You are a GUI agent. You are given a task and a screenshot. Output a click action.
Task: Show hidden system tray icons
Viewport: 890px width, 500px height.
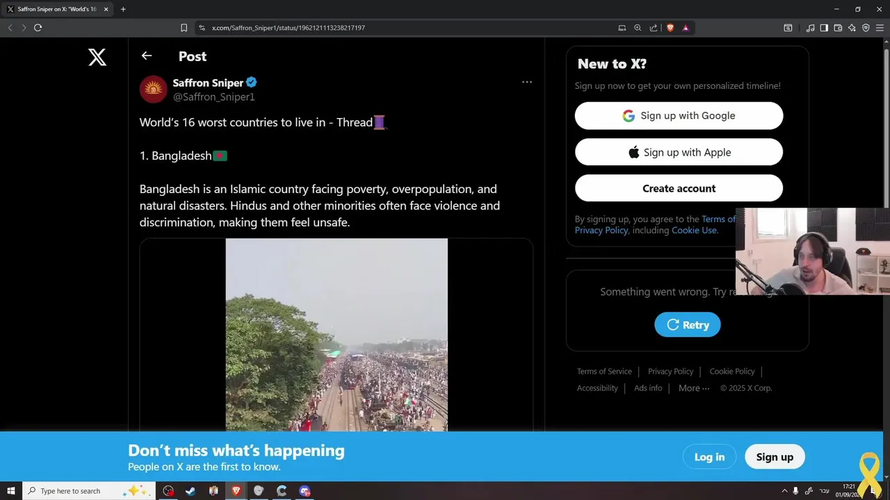coord(785,491)
